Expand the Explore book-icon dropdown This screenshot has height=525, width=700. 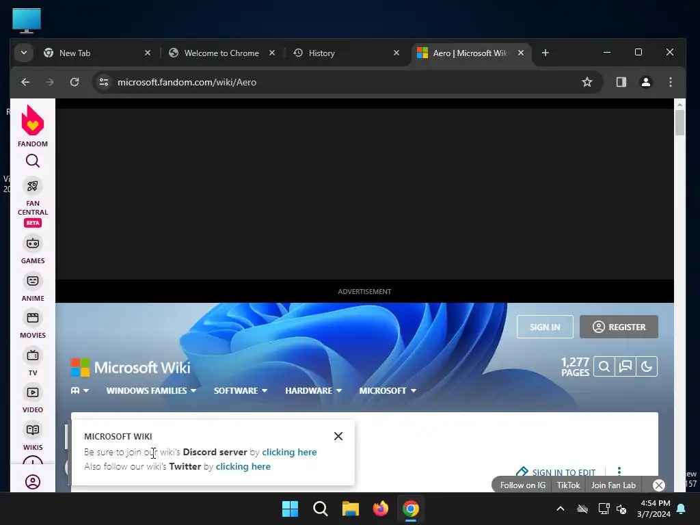point(79,390)
